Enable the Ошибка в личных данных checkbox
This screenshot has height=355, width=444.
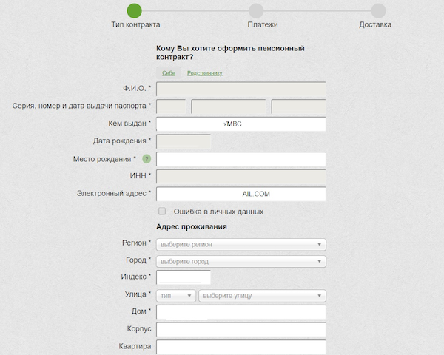[162, 212]
